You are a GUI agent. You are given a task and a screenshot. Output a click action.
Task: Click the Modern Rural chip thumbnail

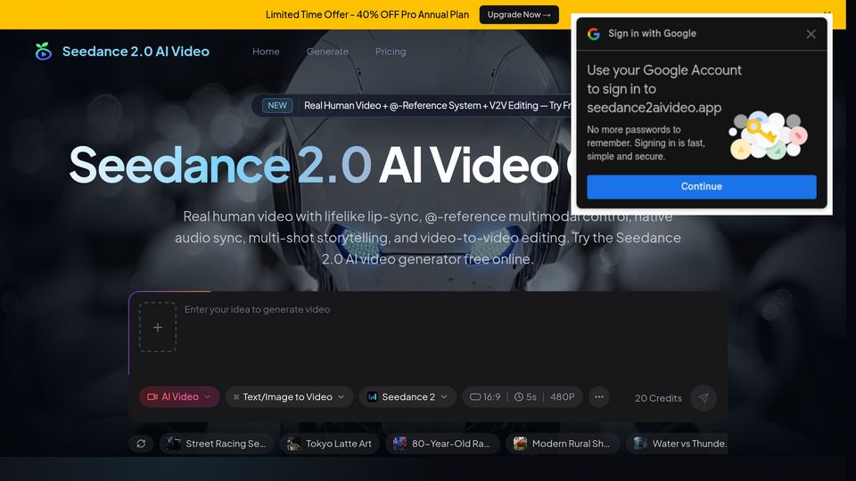pos(520,444)
